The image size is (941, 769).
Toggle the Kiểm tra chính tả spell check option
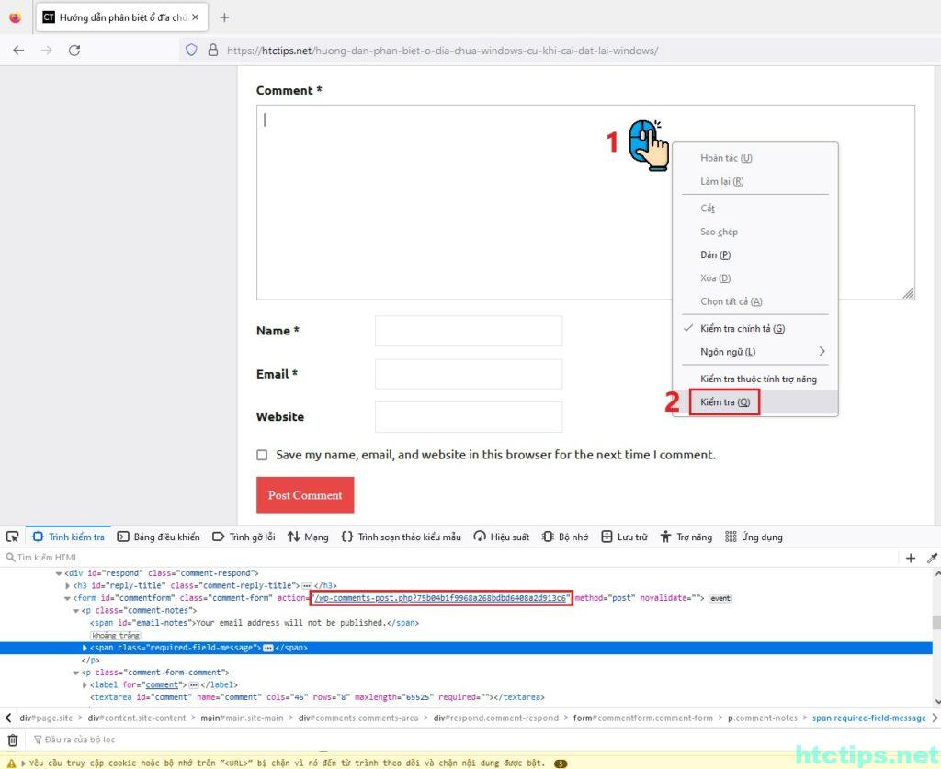tap(742, 329)
